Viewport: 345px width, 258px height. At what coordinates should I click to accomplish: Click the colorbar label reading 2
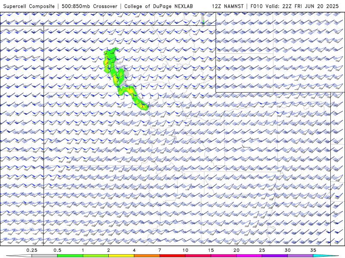tap(109, 250)
